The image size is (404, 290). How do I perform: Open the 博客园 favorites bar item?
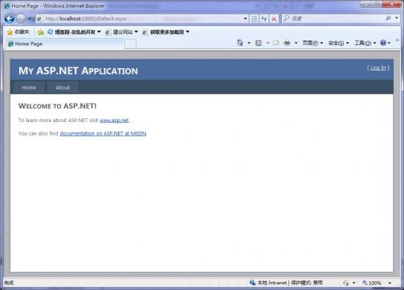[x=71, y=32]
